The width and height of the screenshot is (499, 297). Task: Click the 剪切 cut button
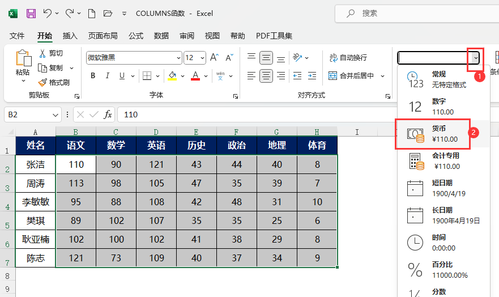point(51,53)
